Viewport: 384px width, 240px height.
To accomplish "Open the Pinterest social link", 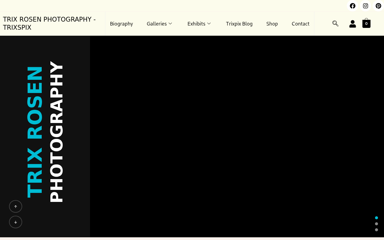I will tap(378, 6).
